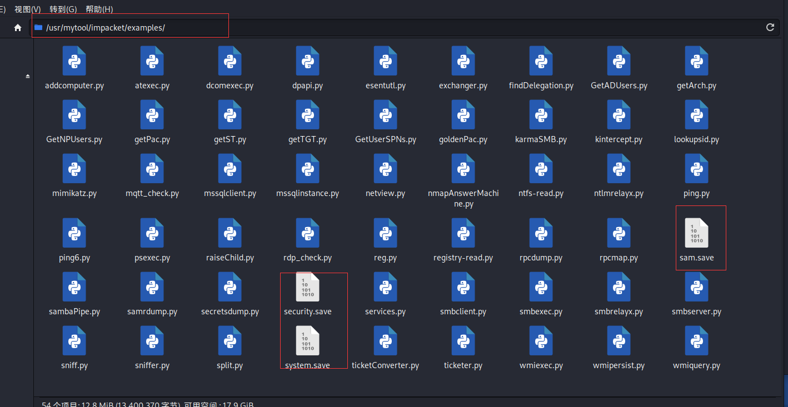Click the smbclient.py file name
The height and width of the screenshot is (407, 788).
[463, 312]
